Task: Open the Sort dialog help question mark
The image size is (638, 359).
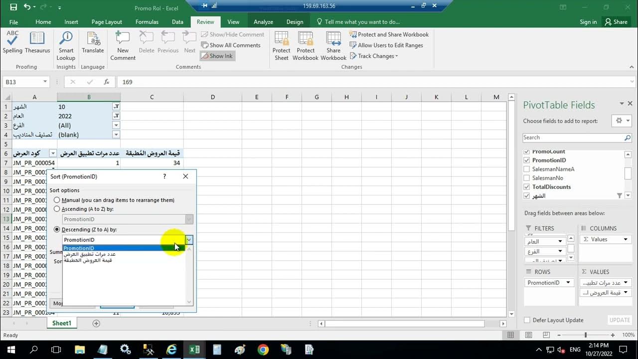Action: tap(164, 177)
